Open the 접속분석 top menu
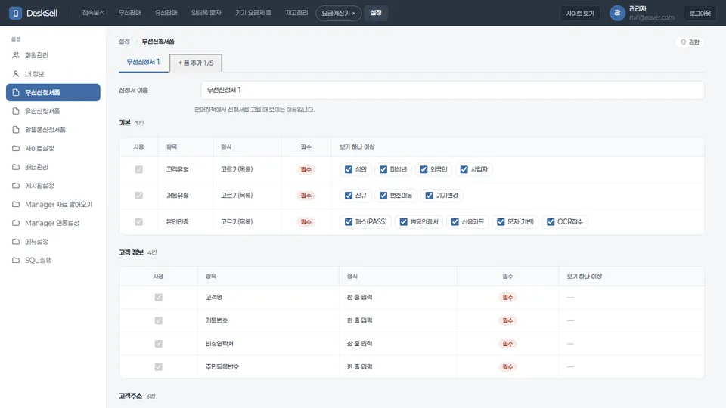Viewport: 726px width, 408px height. pos(94,13)
